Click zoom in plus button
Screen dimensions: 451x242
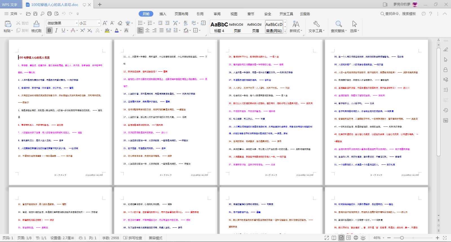coord(437,238)
